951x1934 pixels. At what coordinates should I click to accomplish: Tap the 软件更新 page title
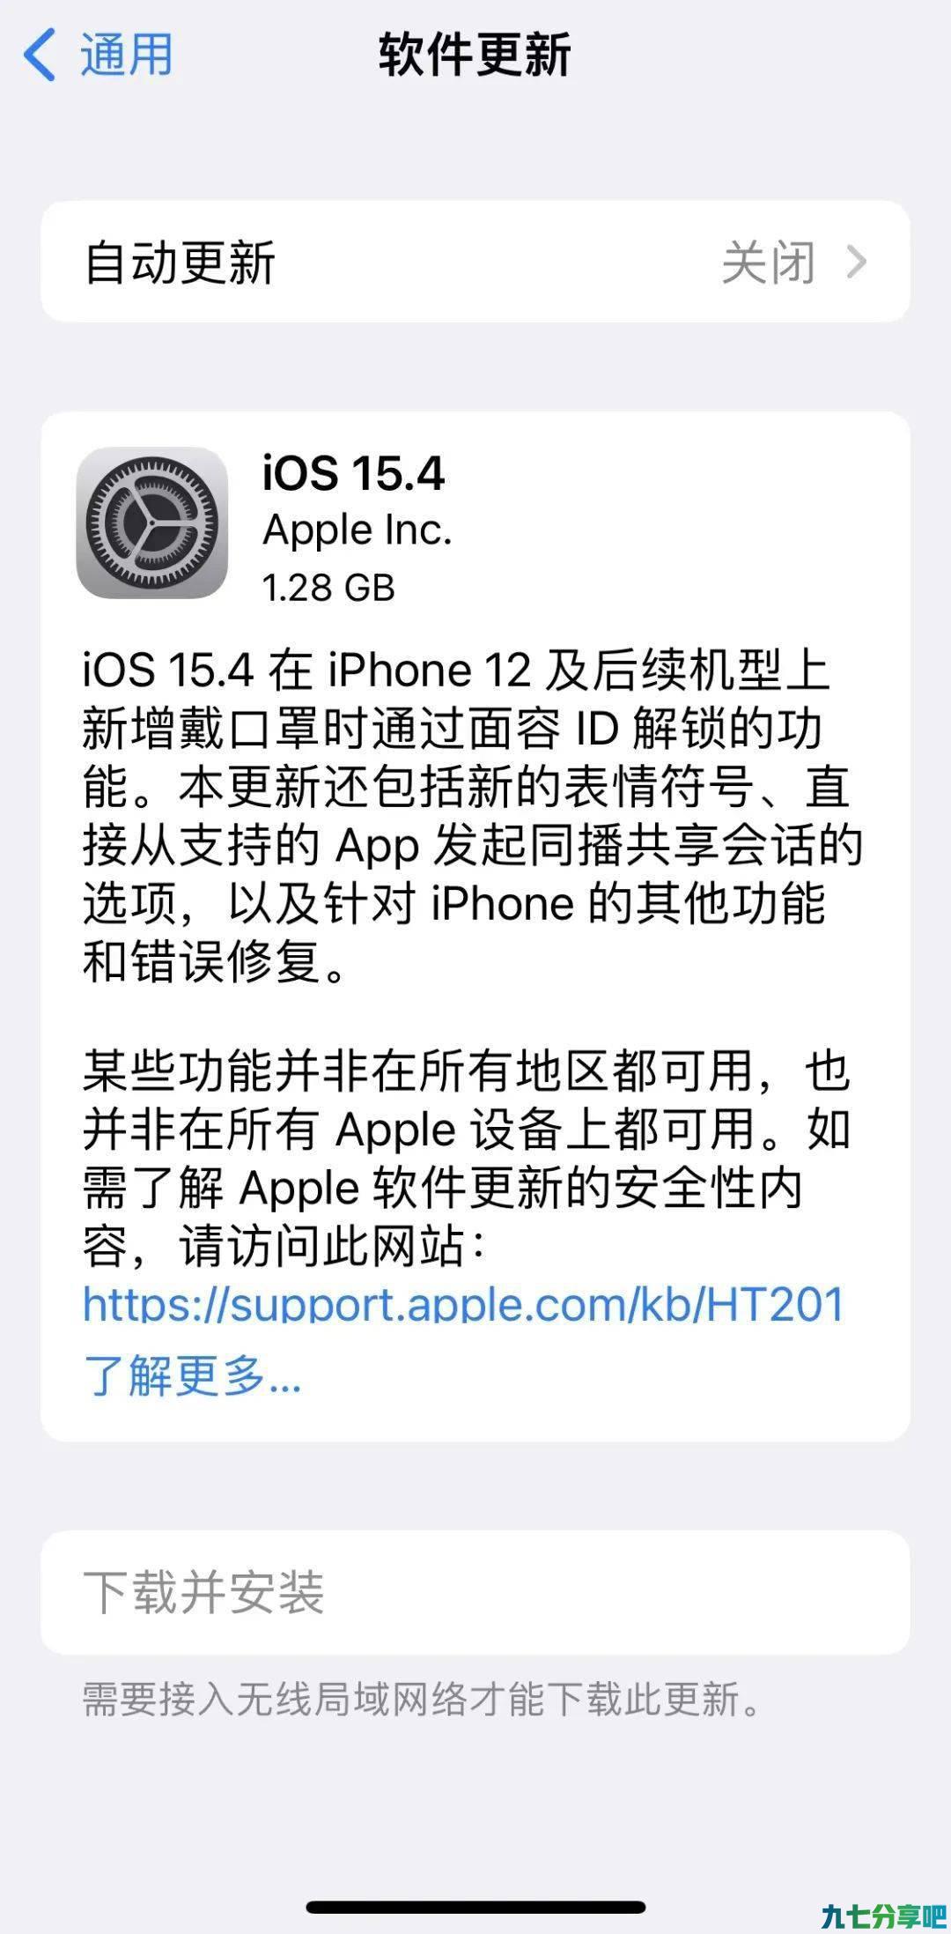click(x=475, y=54)
